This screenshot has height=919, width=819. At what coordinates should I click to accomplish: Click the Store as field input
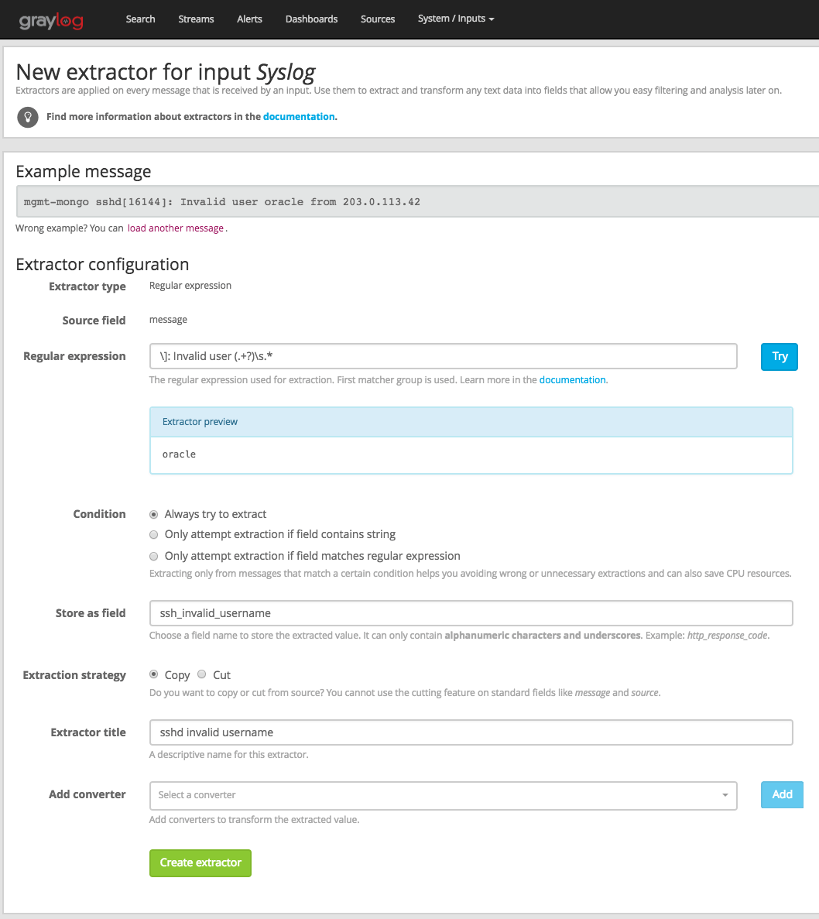471,613
